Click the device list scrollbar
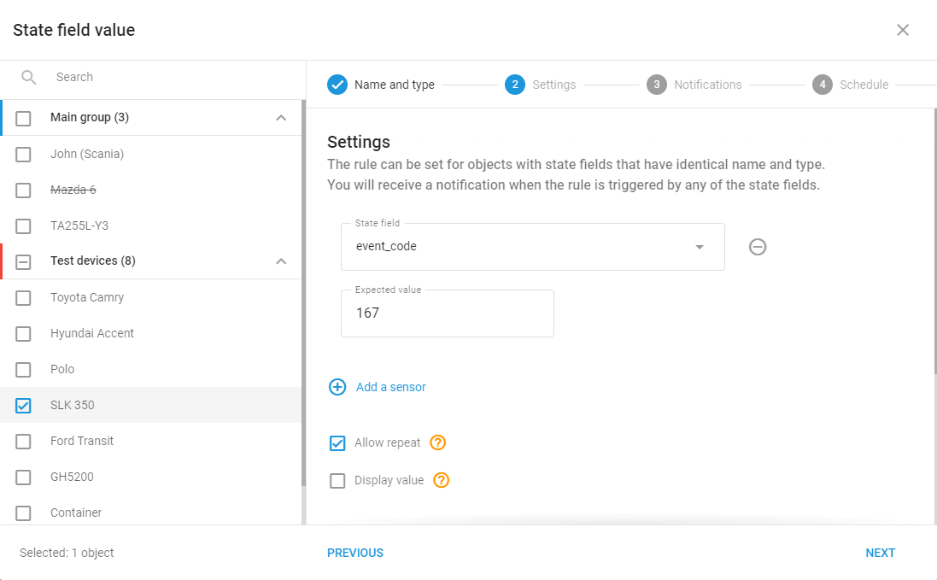The height and width of the screenshot is (580, 937). pyautogui.click(x=303, y=293)
